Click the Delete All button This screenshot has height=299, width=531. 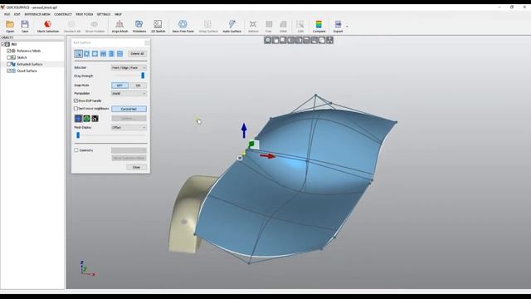coord(137,53)
